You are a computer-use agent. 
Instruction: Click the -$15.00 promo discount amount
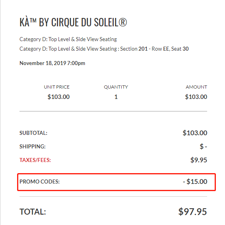click(195, 182)
